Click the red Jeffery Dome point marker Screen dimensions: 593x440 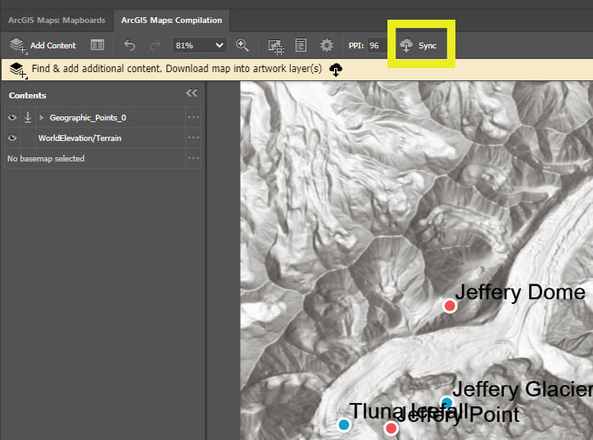[450, 306]
